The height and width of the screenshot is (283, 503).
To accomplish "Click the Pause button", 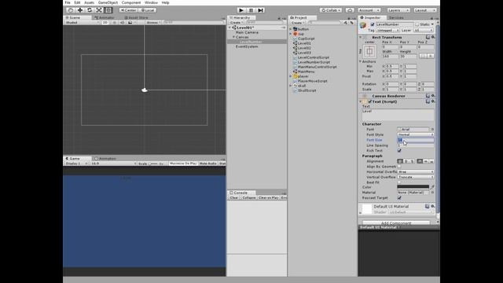I will 251,10.
